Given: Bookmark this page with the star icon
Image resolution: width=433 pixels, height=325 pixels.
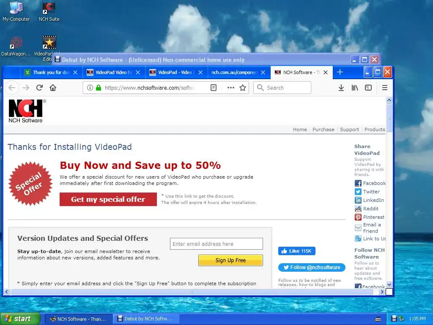Looking at the screenshot, I should (243, 88).
